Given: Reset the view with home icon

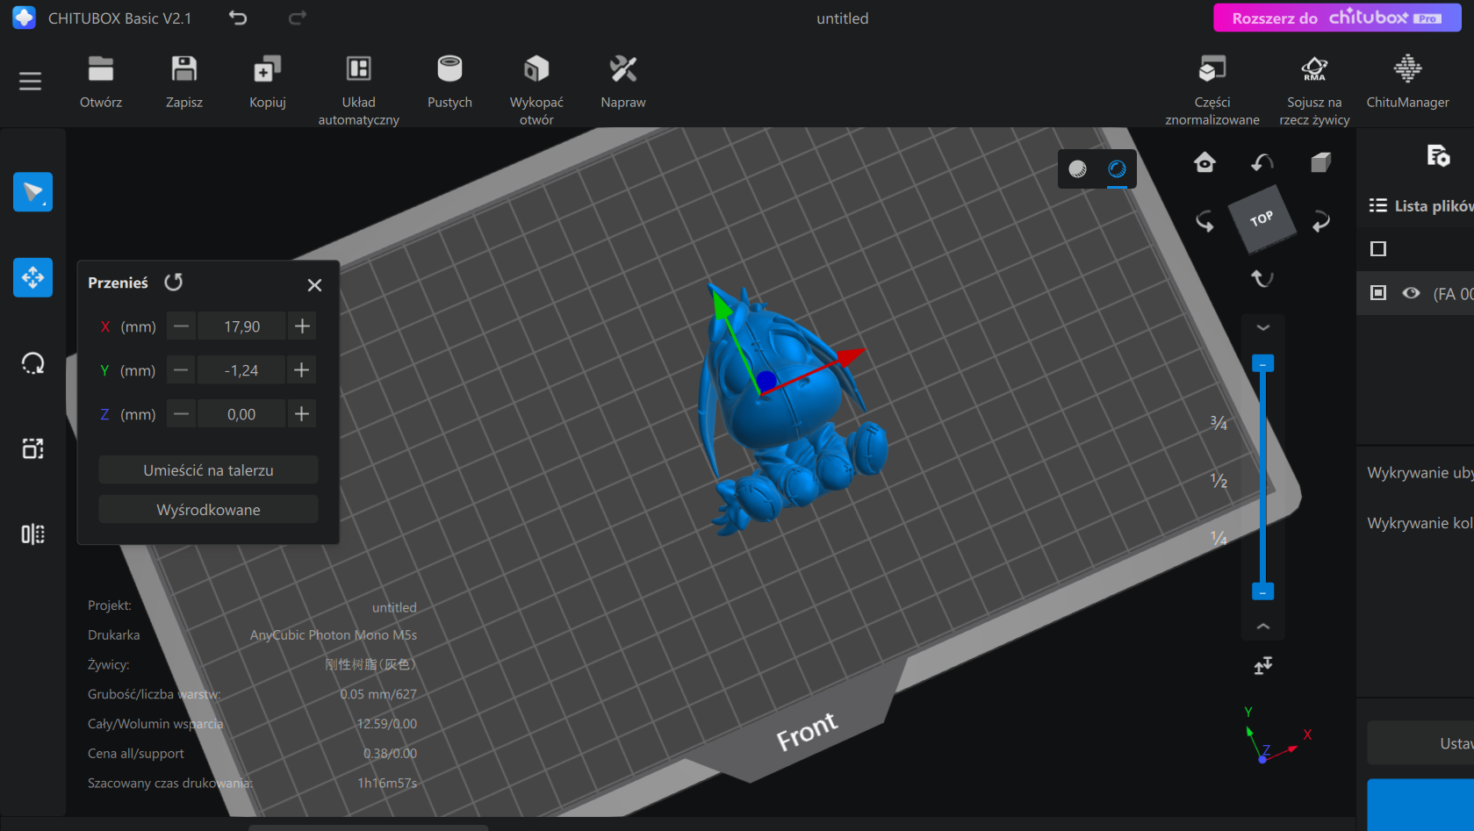Looking at the screenshot, I should tap(1204, 162).
